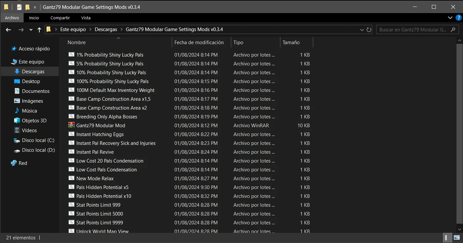Open the Compartir ribbon tab
The image size is (463, 243).
point(60,18)
